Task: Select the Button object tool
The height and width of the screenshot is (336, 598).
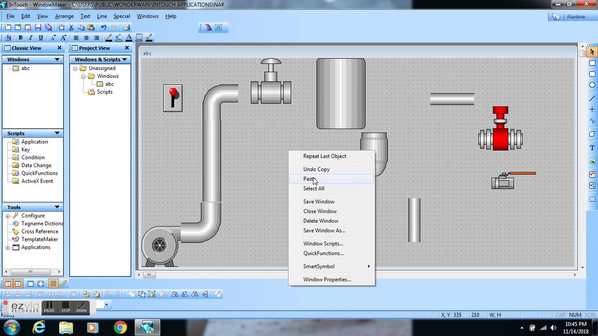Action: [x=592, y=199]
